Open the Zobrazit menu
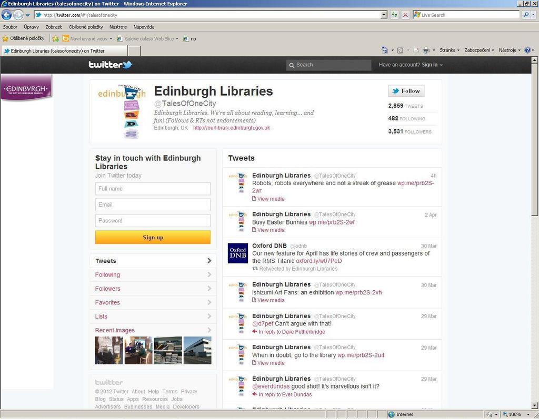This screenshot has height=419, width=539. [54, 27]
